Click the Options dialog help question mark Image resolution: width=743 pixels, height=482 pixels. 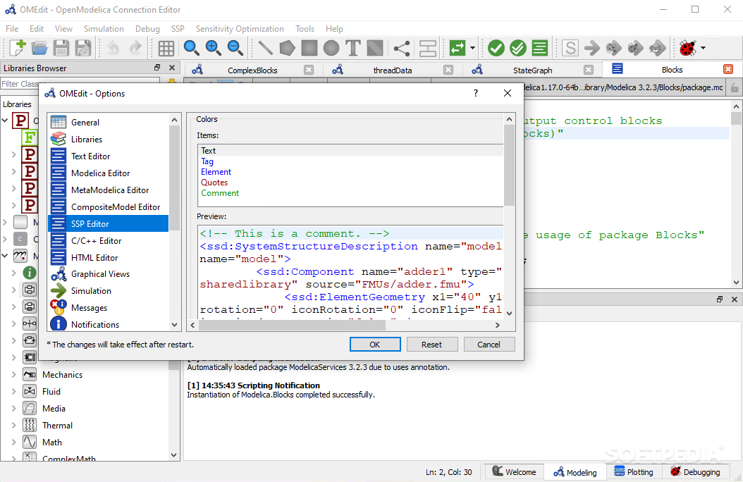click(476, 93)
